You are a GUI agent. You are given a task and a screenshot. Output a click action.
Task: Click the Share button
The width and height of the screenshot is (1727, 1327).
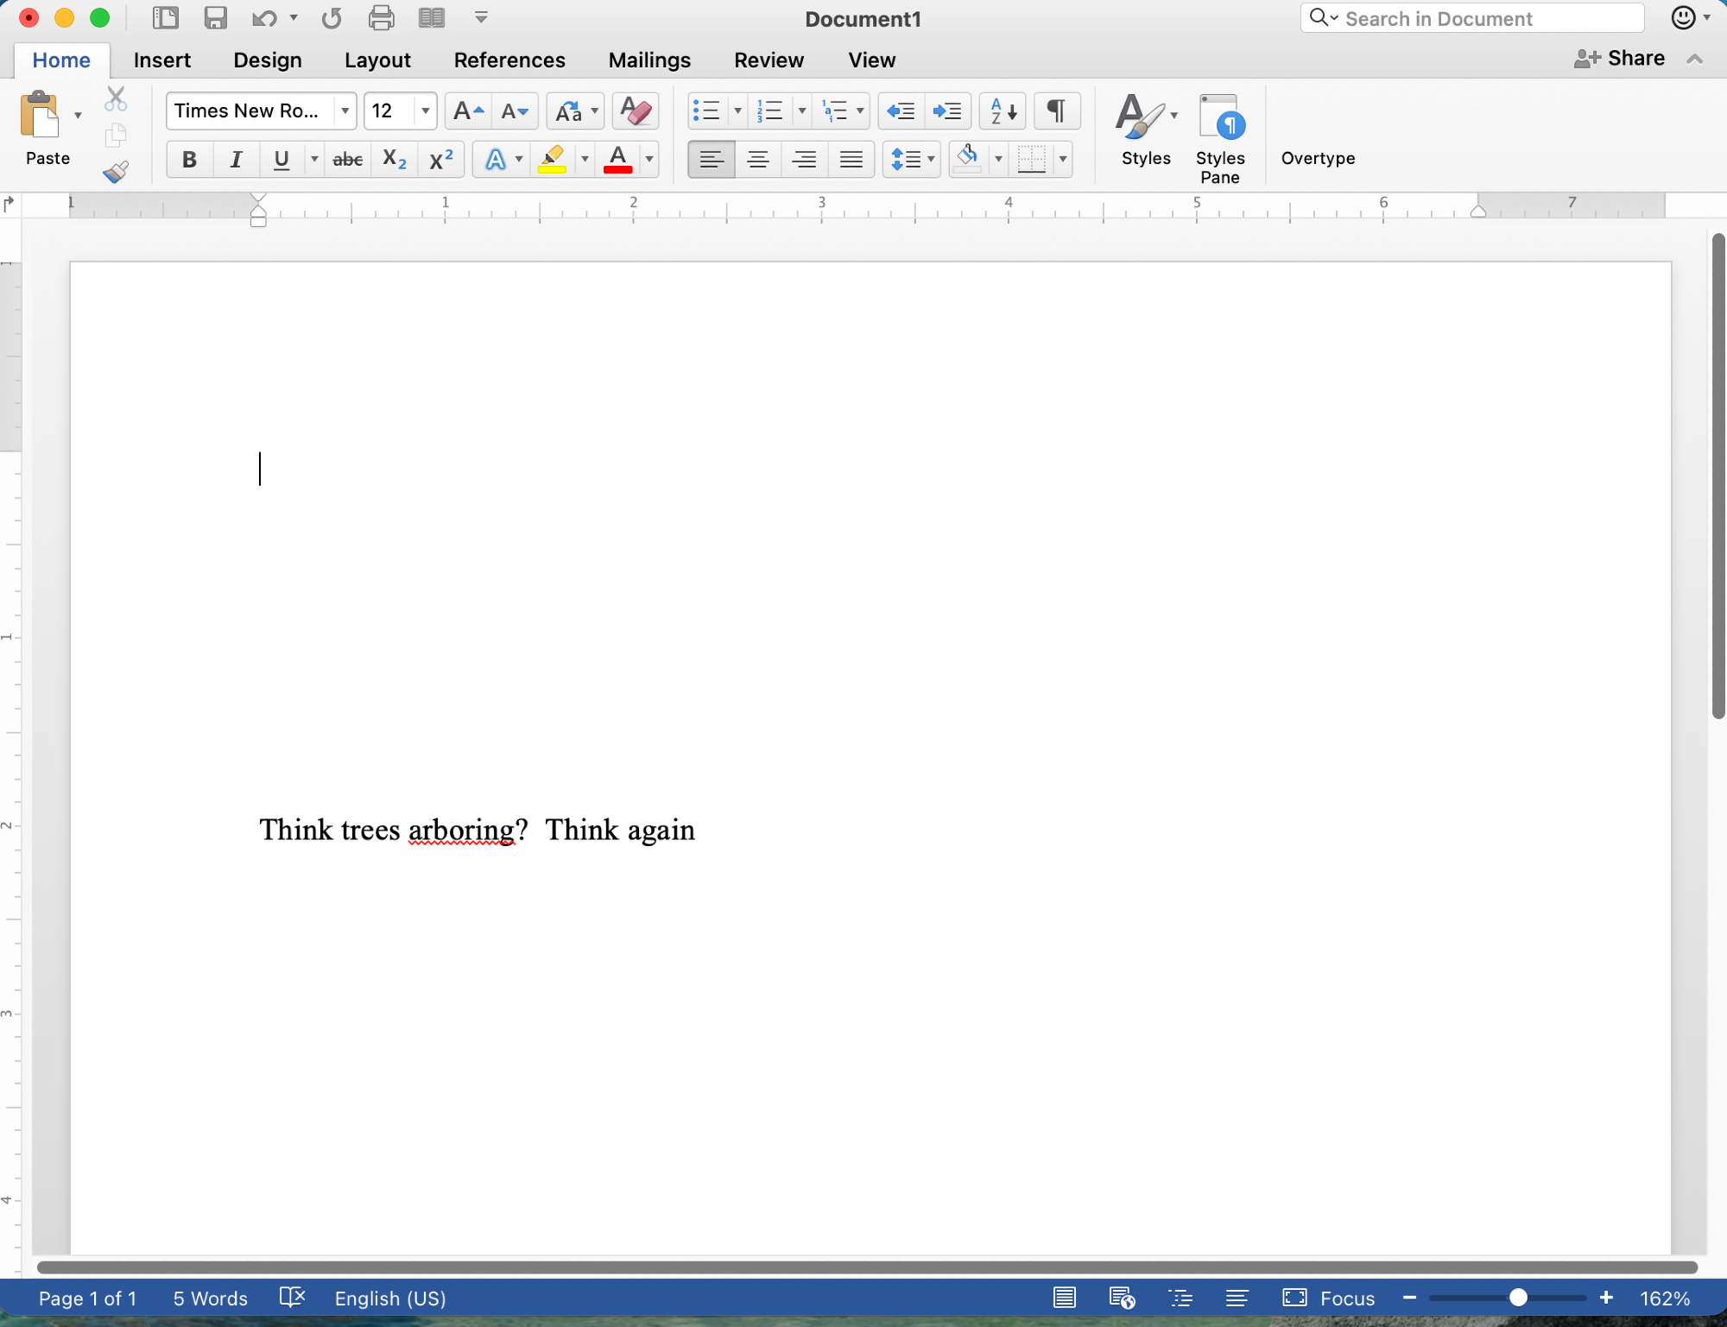coord(1620,58)
